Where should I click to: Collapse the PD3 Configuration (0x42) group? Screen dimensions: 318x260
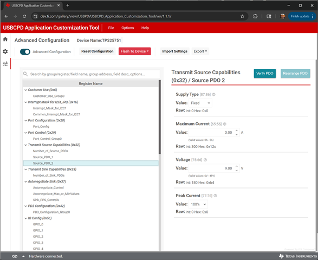25,206
